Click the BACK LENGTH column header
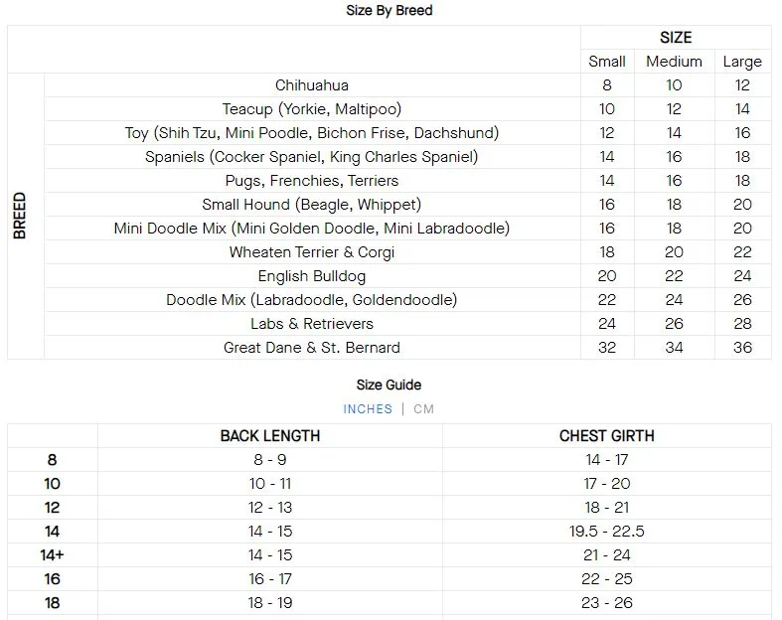Image resolution: width=782 pixels, height=620 pixels. 270,436
